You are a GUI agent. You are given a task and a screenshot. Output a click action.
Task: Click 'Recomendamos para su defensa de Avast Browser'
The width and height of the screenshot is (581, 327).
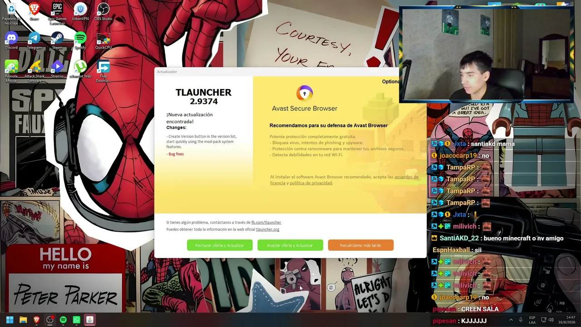329,125
